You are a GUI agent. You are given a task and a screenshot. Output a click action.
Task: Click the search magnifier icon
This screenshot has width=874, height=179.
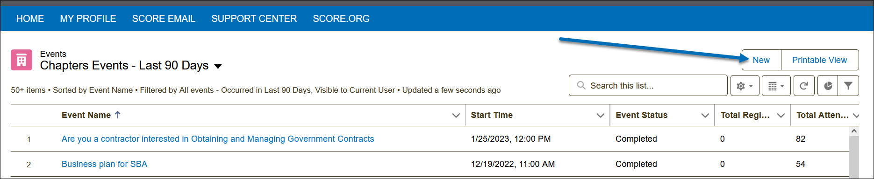[x=581, y=86]
